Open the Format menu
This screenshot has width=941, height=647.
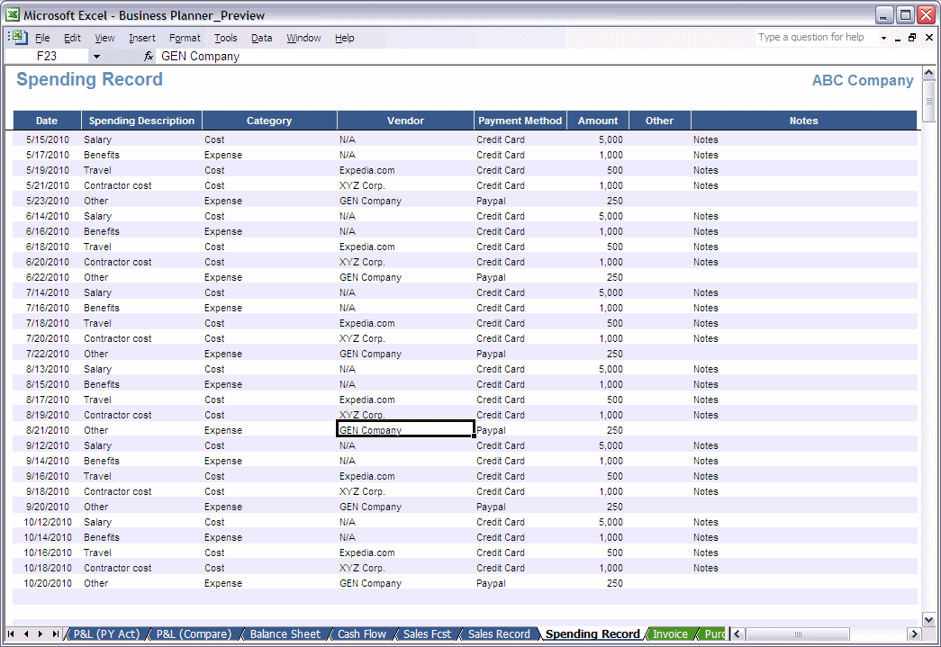(185, 38)
